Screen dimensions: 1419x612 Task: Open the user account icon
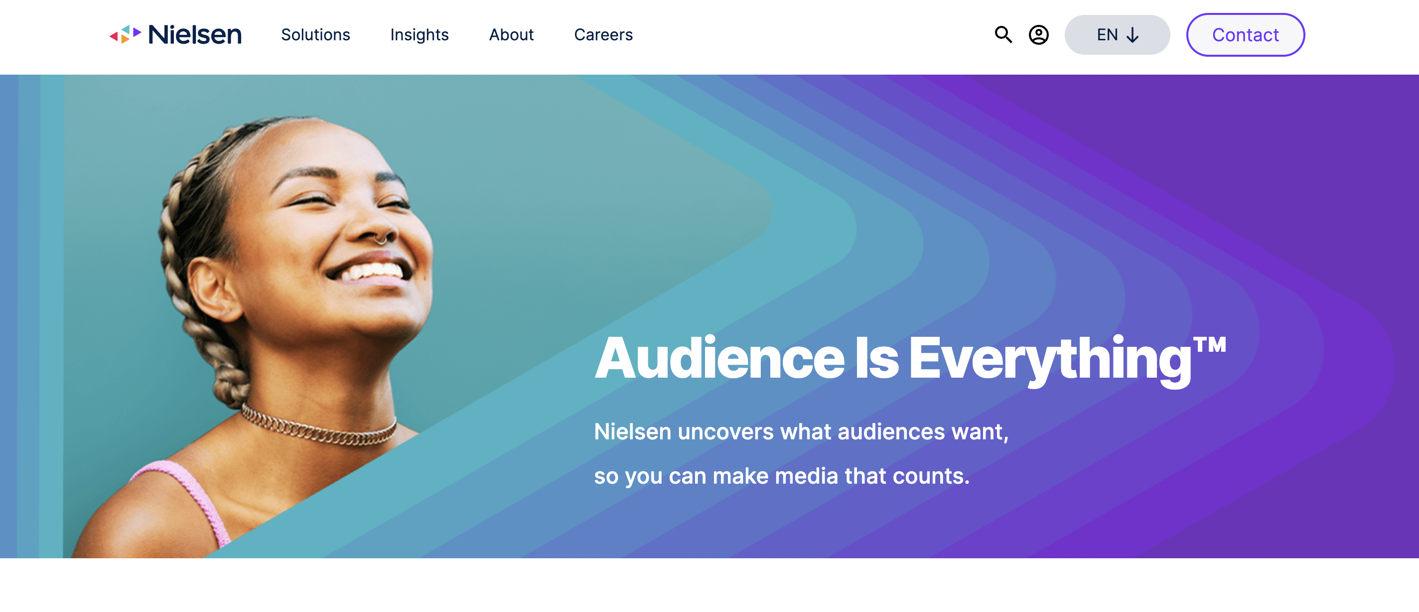[1038, 35]
